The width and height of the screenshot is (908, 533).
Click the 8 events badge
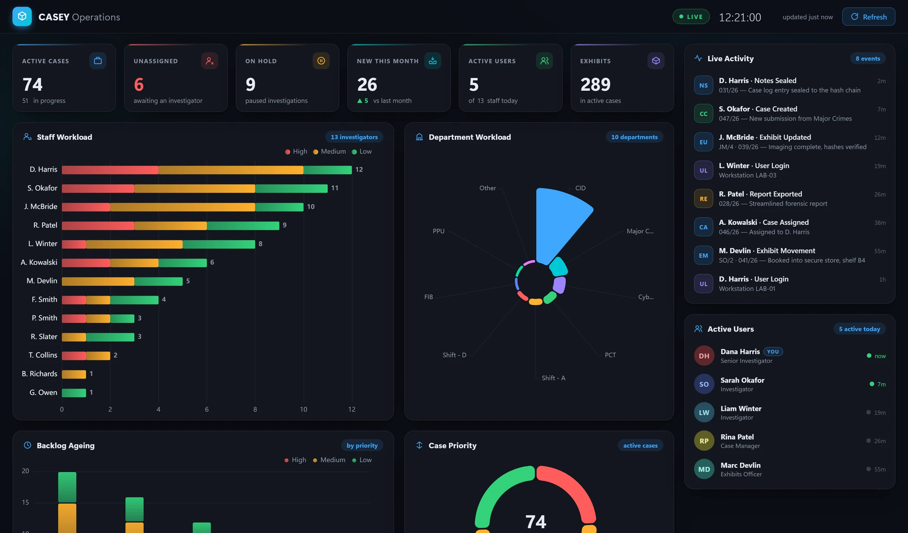pyautogui.click(x=868, y=58)
